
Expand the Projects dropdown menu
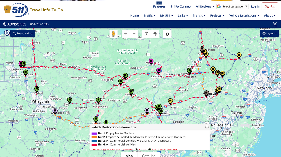[x=217, y=15]
